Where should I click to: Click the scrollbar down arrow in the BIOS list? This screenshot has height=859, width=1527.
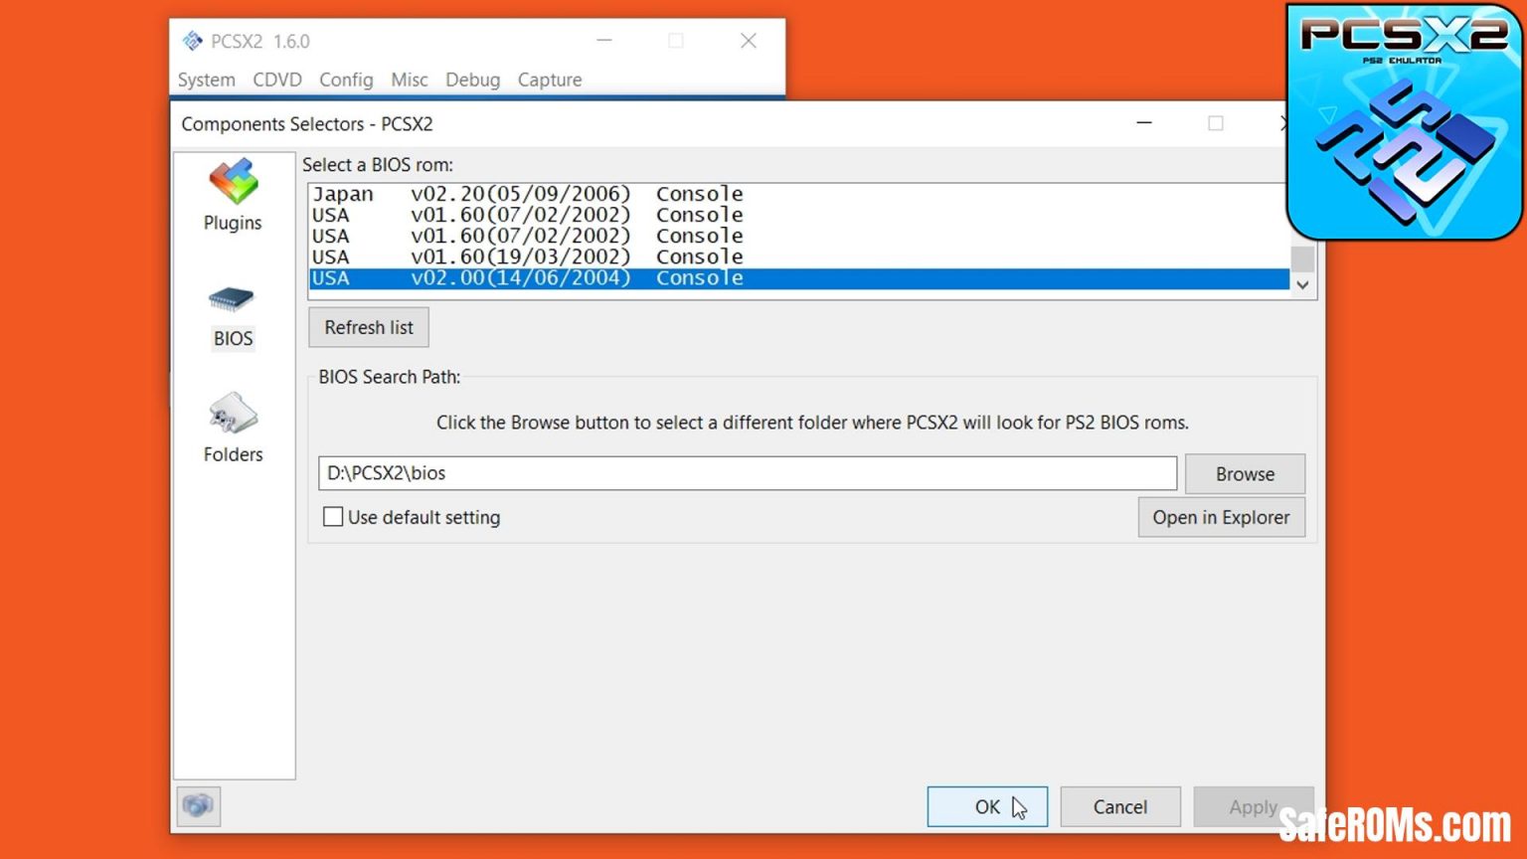point(1302,285)
